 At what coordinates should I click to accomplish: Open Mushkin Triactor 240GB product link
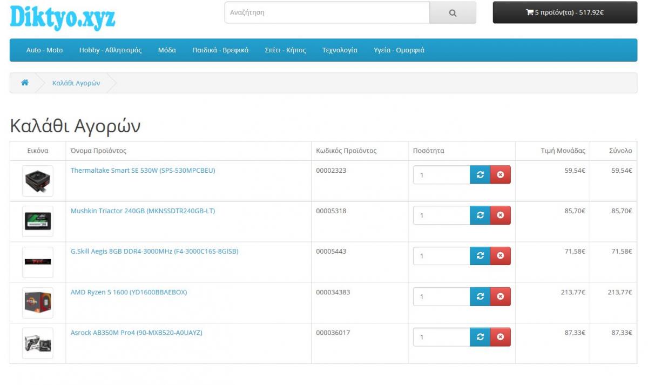pos(143,211)
